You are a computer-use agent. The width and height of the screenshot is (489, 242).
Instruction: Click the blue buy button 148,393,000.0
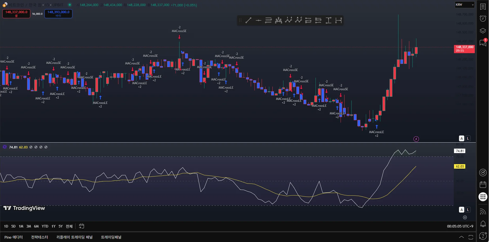pos(58,14)
